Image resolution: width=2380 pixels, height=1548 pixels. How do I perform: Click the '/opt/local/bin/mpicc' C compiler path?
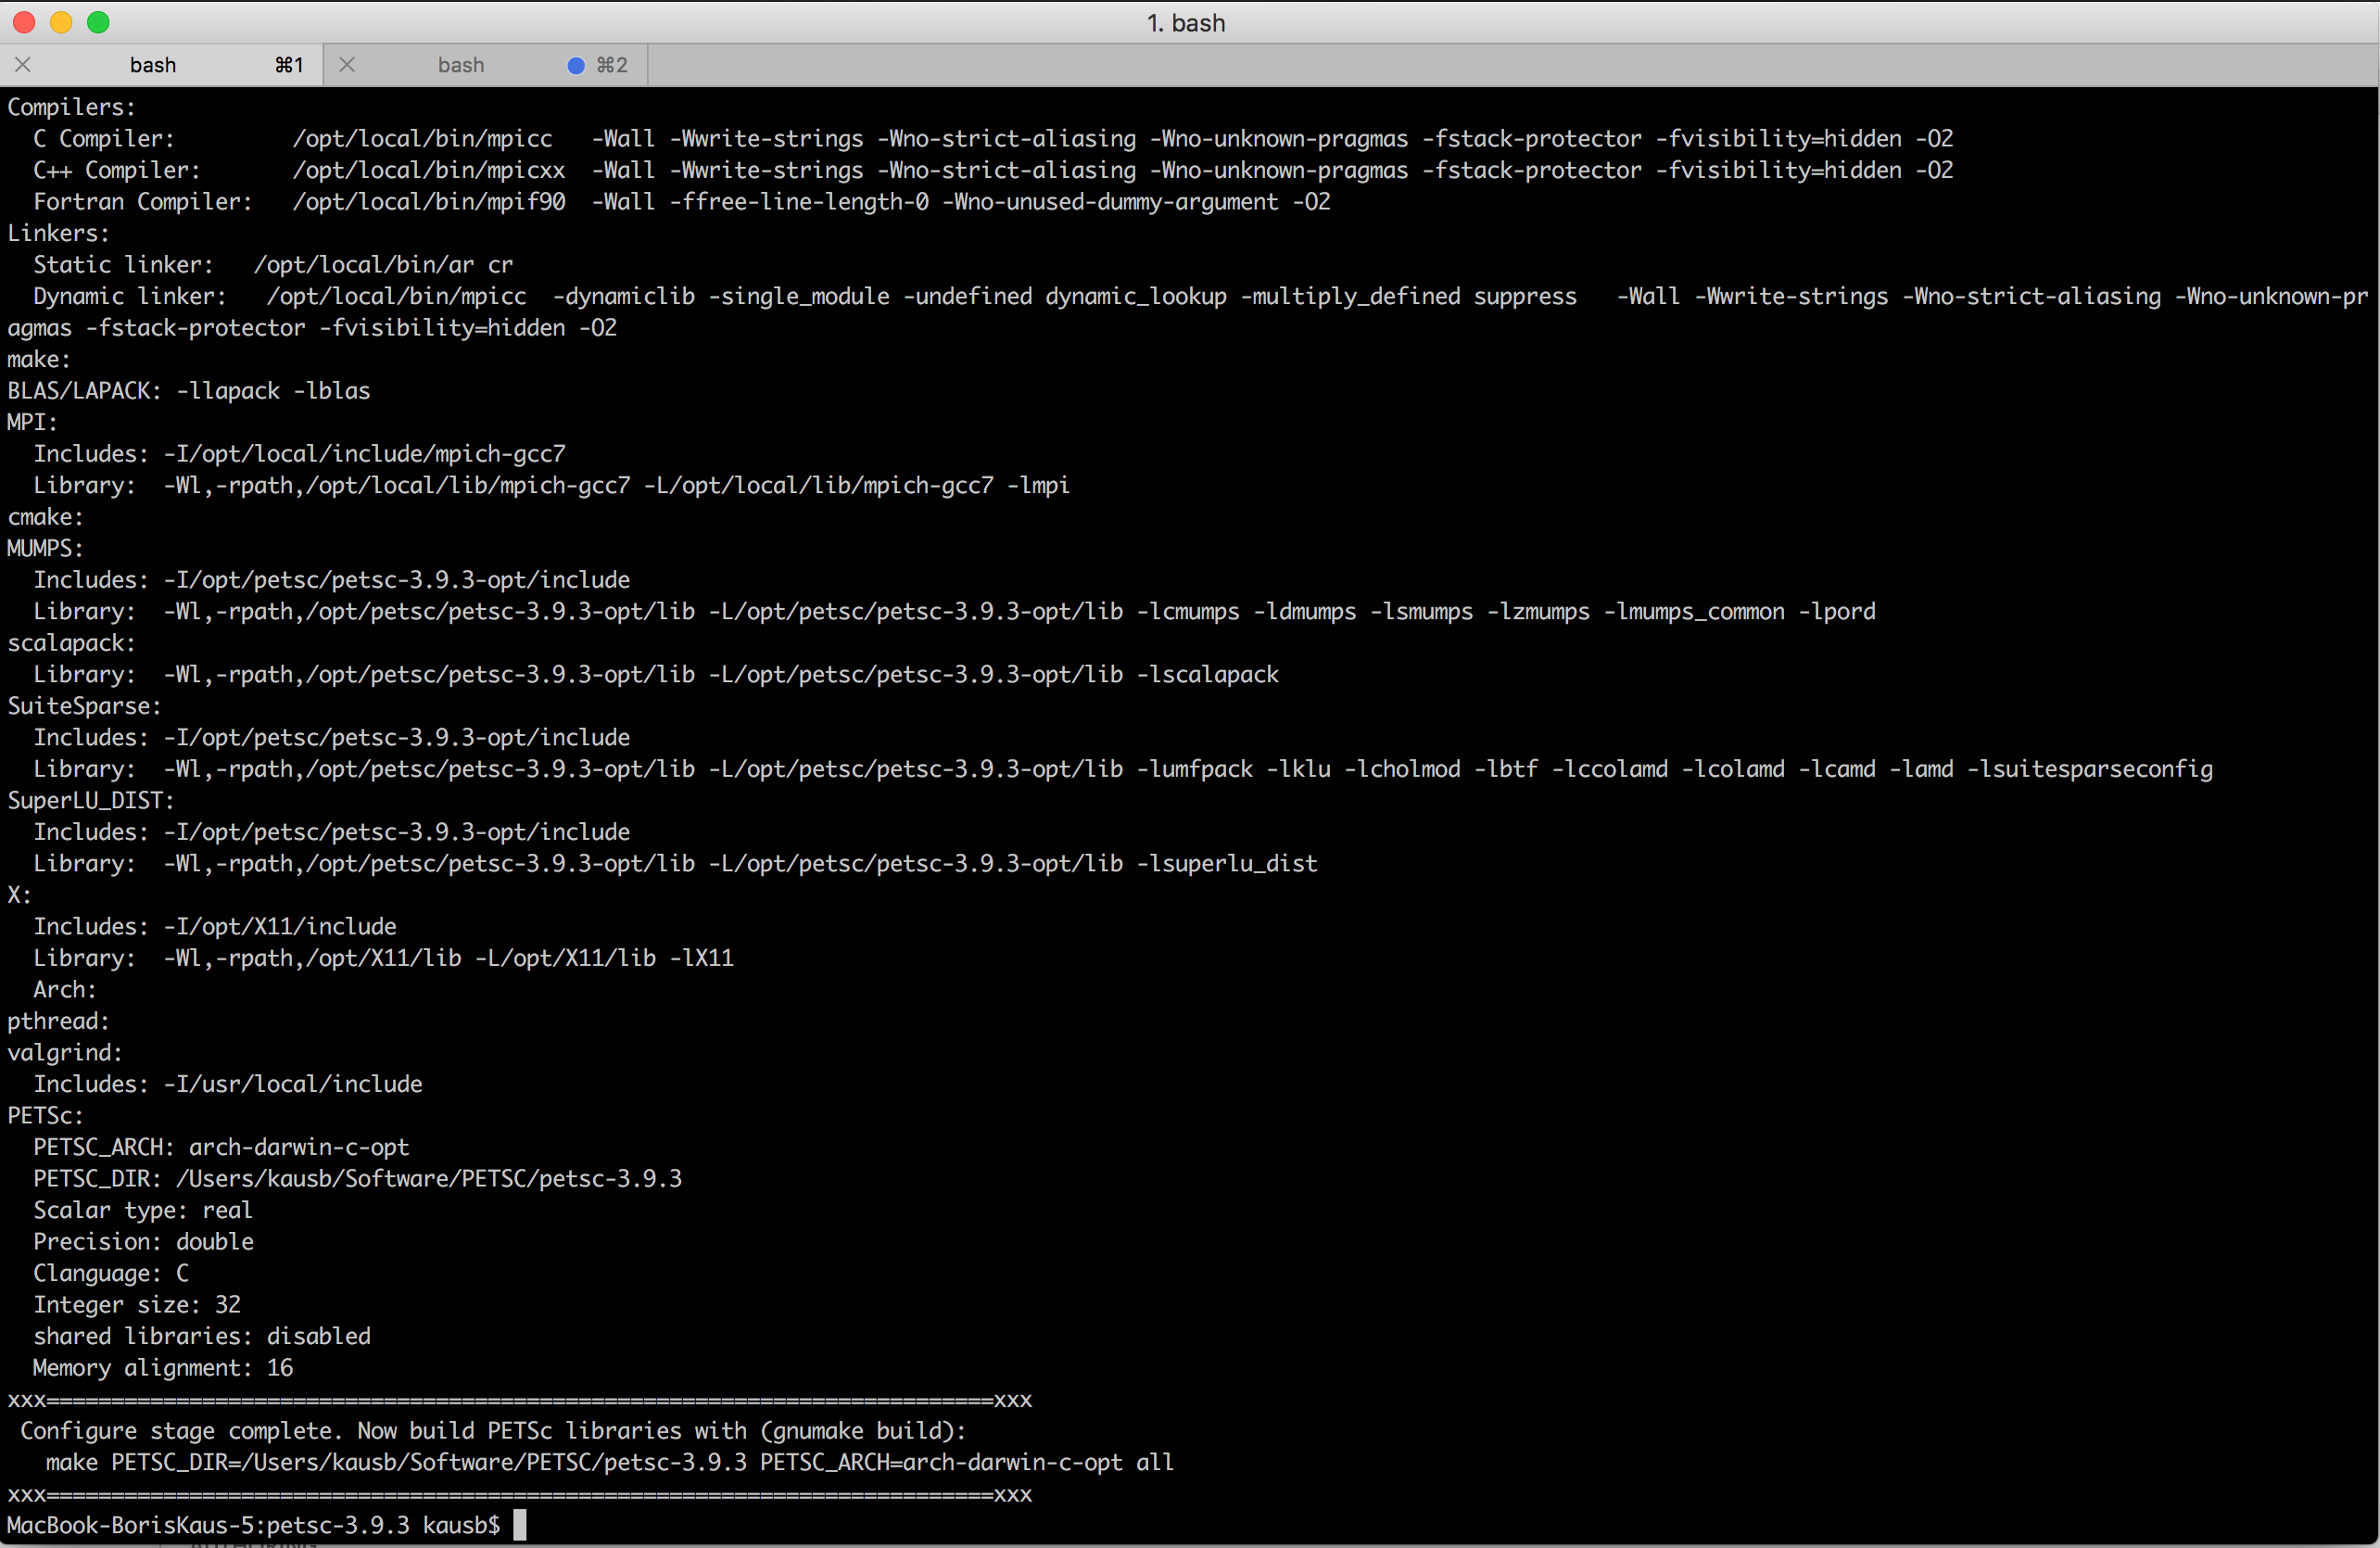coord(422,139)
